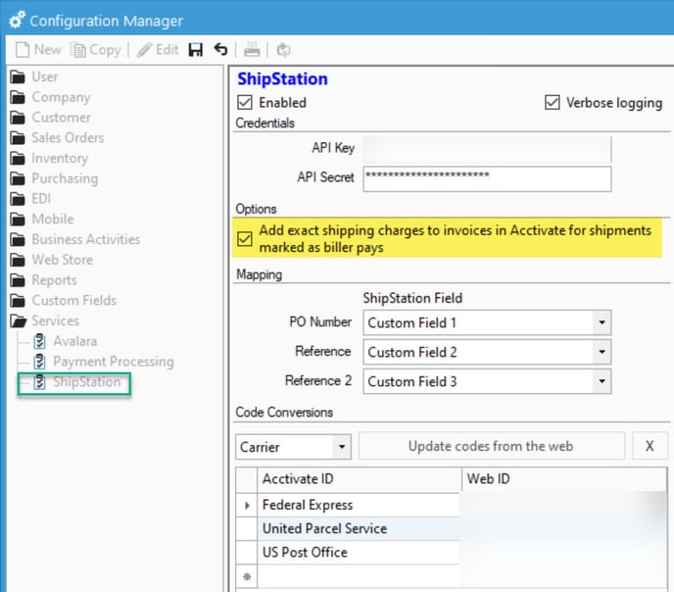The image size is (674, 592).
Task: Toggle the Verbose logging checkbox
Action: pyautogui.click(x=552, y=103)
